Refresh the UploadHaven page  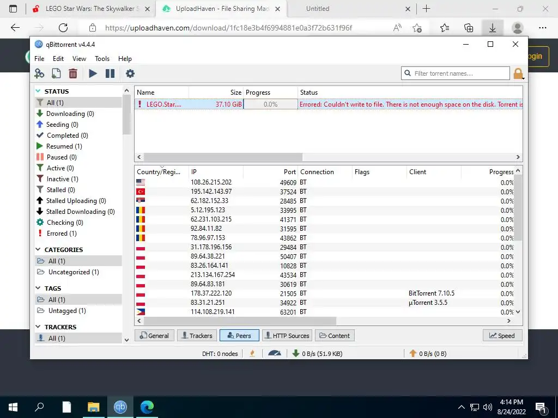pos(63,28)
